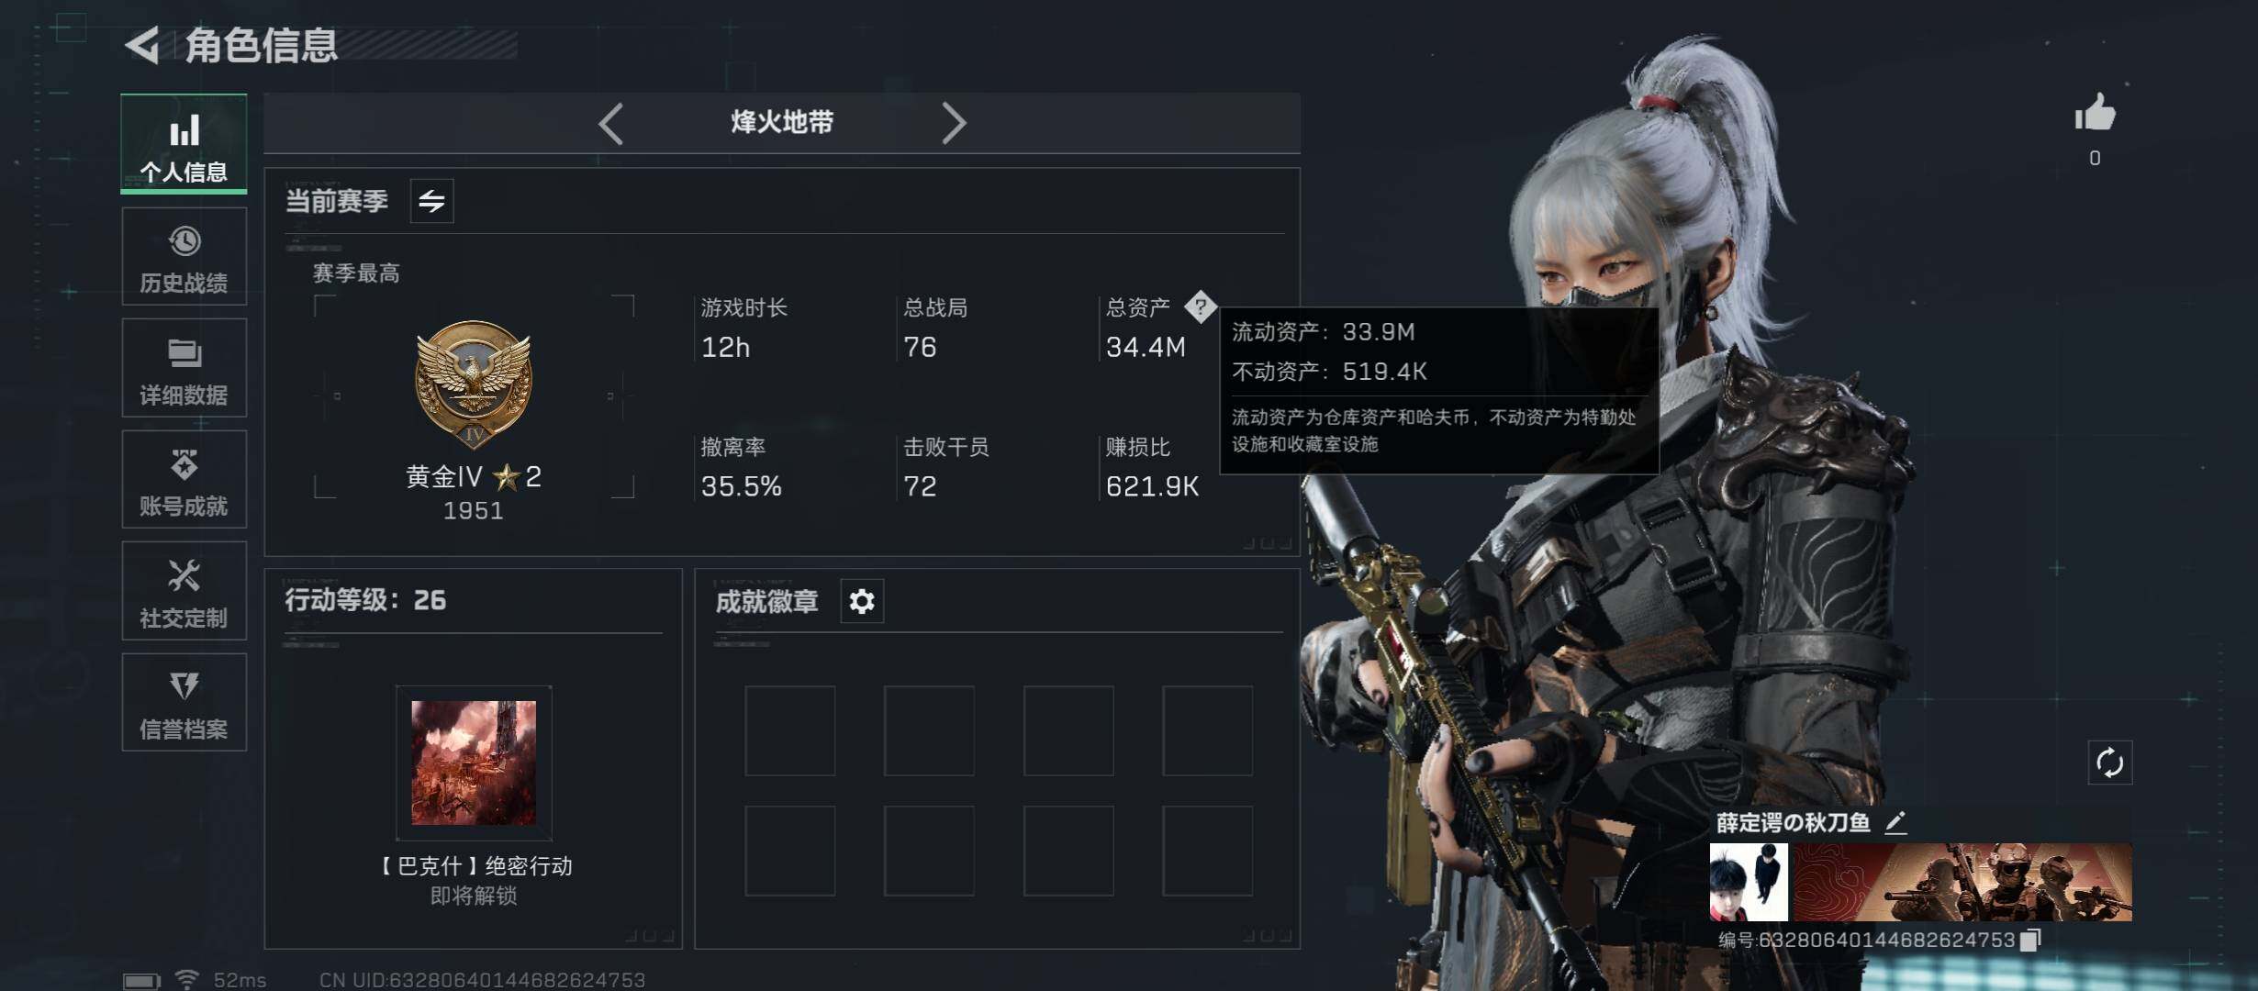
Task: Click the back arrow beside 角色信息
Action: (143, 45)
